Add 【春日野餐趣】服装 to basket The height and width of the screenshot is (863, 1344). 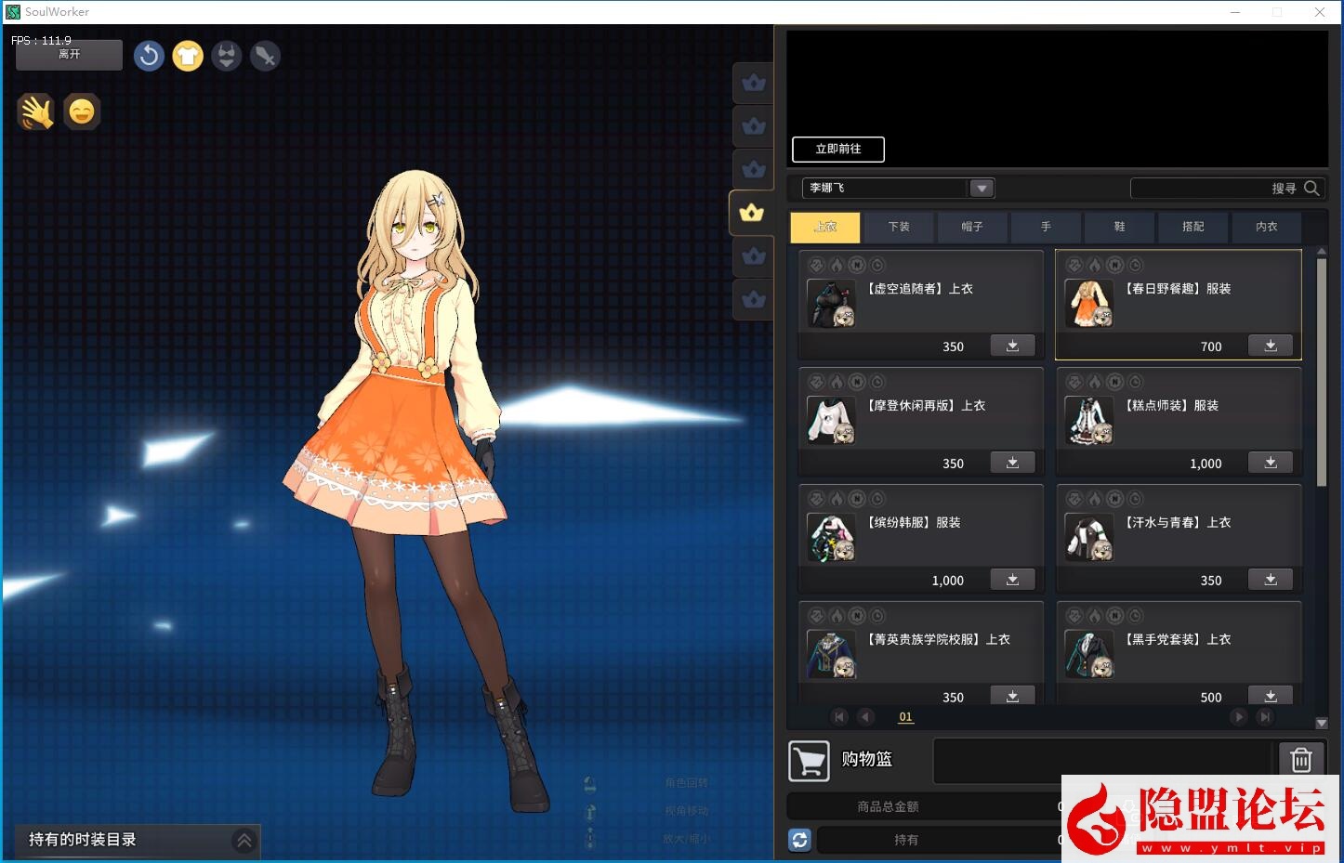pyautogui.click(x=1271, y=346)
